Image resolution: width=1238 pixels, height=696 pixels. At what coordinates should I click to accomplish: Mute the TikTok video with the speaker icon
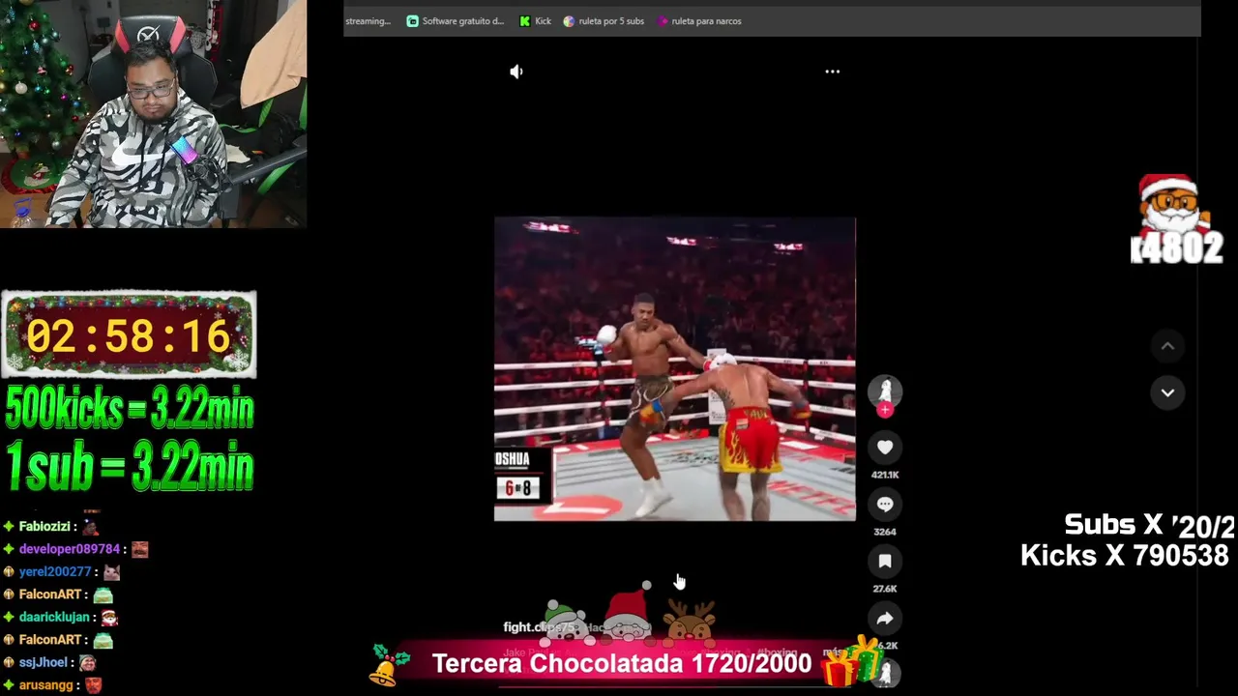click(x=516, y=72)
